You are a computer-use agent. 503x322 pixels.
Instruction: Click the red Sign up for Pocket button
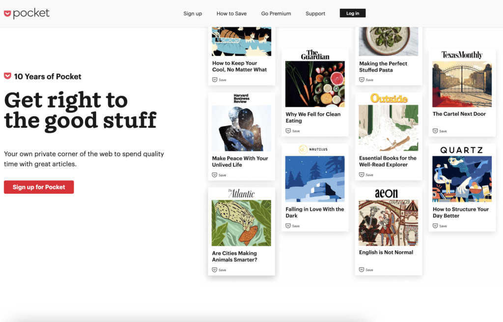point(39,187)
